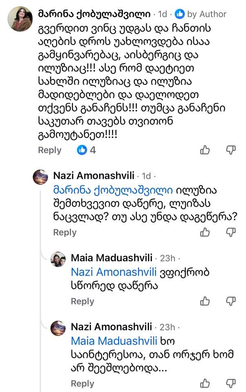
Task: Like Maia Maduashvili's reply
Action: point(205,301)
